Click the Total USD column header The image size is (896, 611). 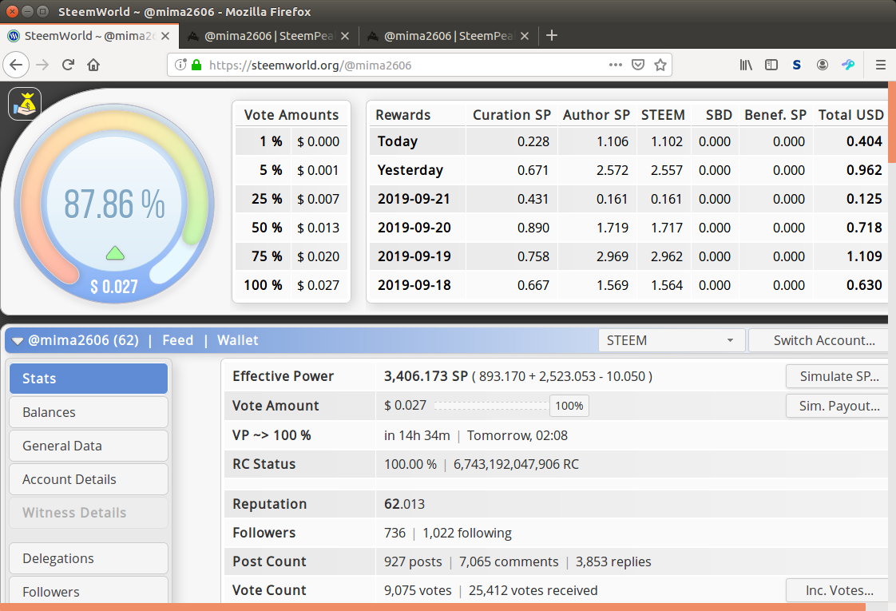(x=850, y=115)
